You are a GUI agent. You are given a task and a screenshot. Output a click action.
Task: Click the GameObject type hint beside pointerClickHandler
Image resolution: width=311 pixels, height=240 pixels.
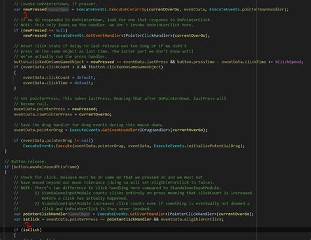coord(79,214)
